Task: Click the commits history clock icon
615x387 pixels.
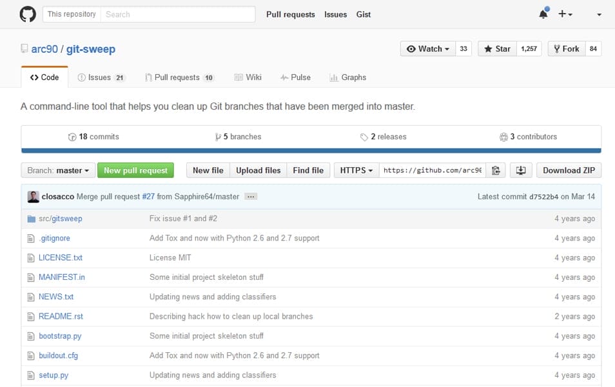Action: tap(72, 137)
